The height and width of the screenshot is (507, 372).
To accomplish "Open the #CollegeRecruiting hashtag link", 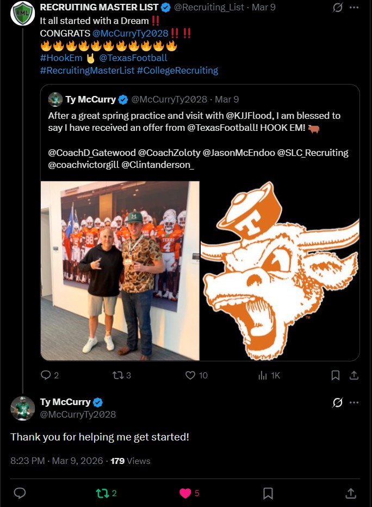I will click(177, 70).
